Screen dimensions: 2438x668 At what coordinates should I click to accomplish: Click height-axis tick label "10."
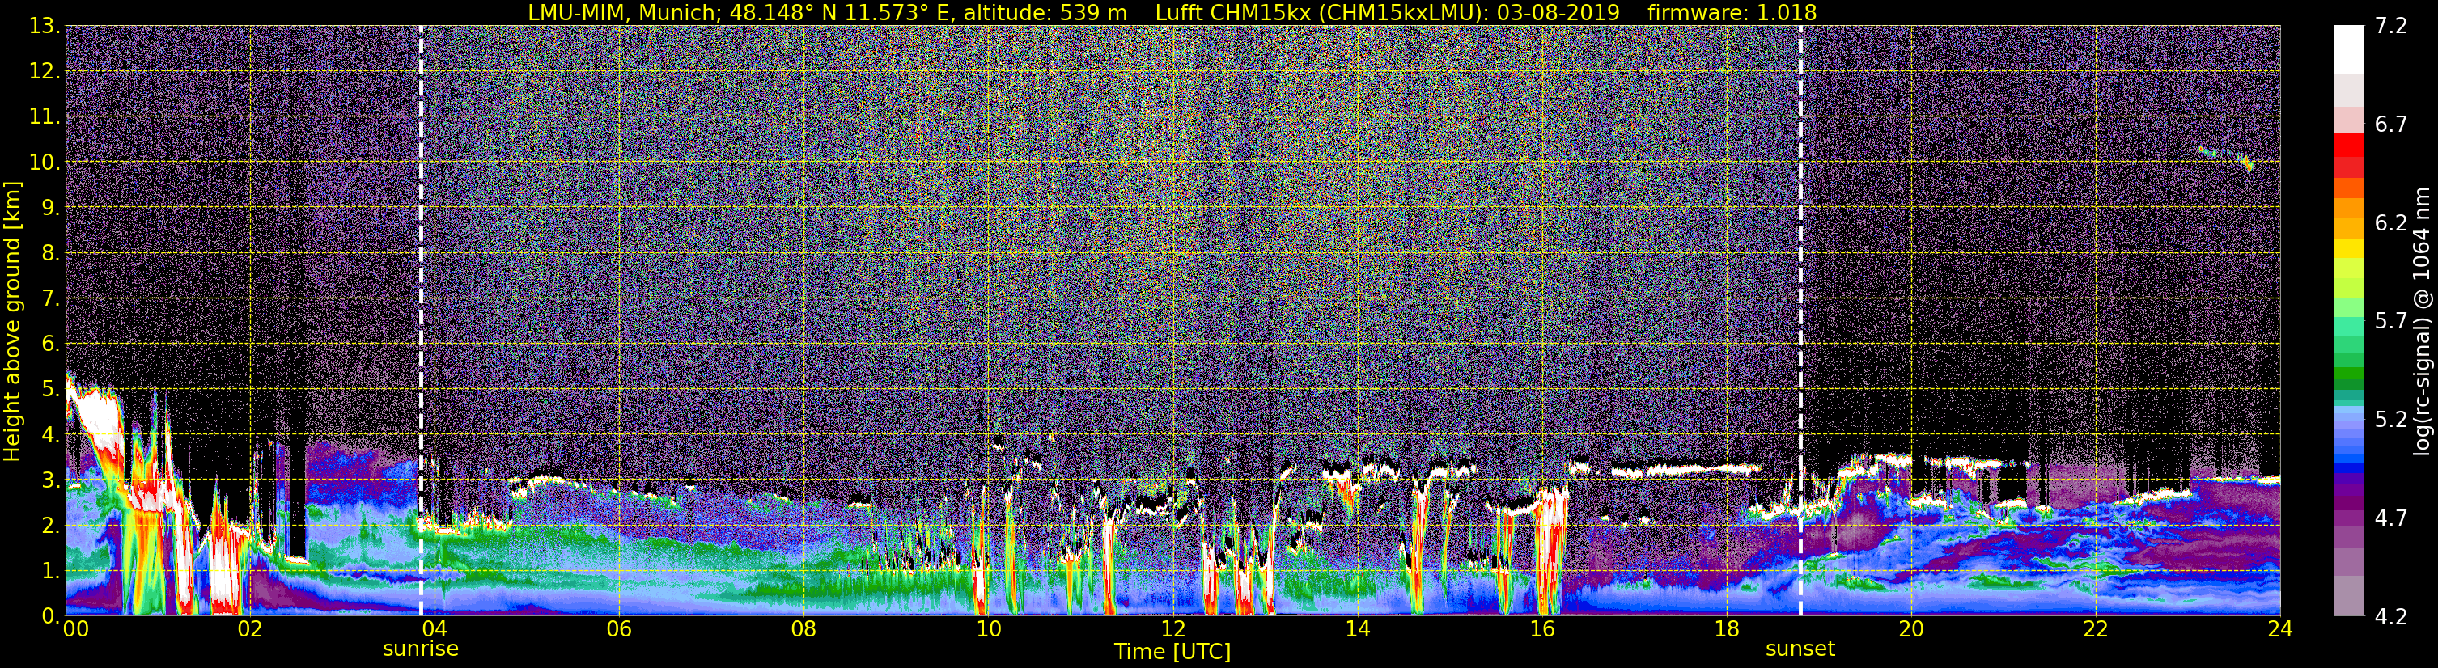coord(45,162)
